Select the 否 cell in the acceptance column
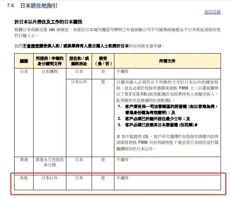Viewport: 231px width, 198px height. (103, 71)
